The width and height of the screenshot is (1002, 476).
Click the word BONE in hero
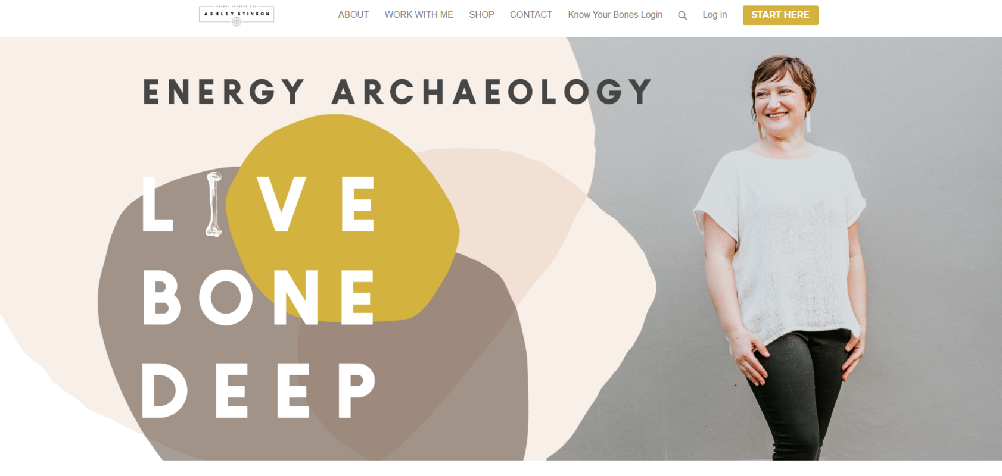(x=259, y=297)
